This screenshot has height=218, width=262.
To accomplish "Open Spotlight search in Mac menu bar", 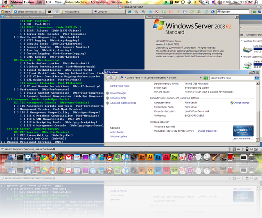I will coord(257,2).
